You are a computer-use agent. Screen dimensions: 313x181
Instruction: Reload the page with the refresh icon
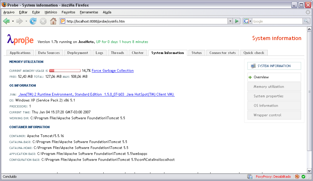(33, 21)
